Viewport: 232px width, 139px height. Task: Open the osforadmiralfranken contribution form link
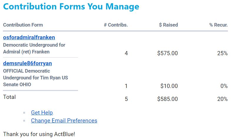coord(29,37)
